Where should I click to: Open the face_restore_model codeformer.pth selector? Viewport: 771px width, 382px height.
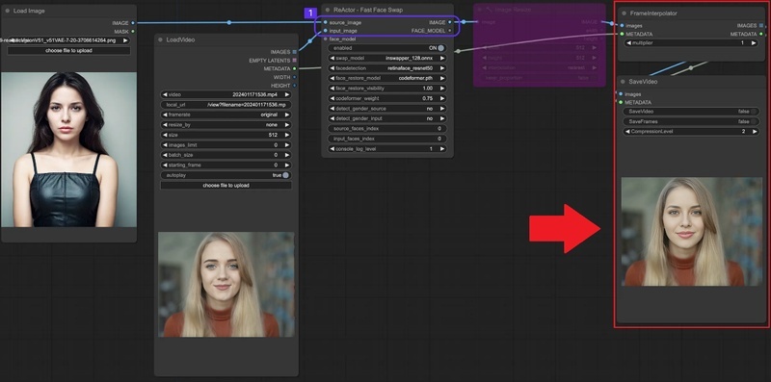click(x=387, y=78)
